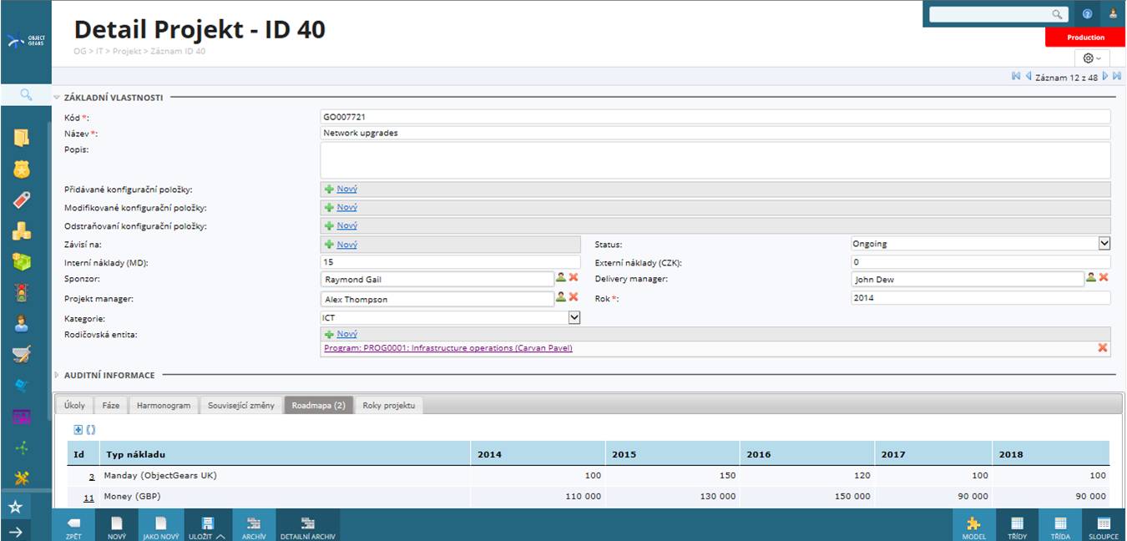This screenshot has height=541, width=1127.
Task: Open the gold coins stack sidebar module
Action: [21, 231]
